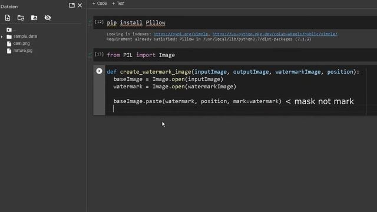Click the upload file icon
This screenshot has height=212, width=377.
(8, 18)
